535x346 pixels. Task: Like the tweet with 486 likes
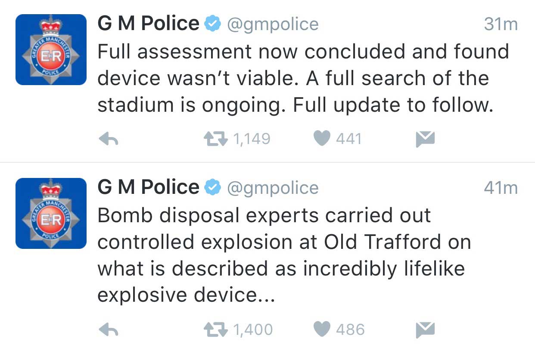click(x=322, y=329)
